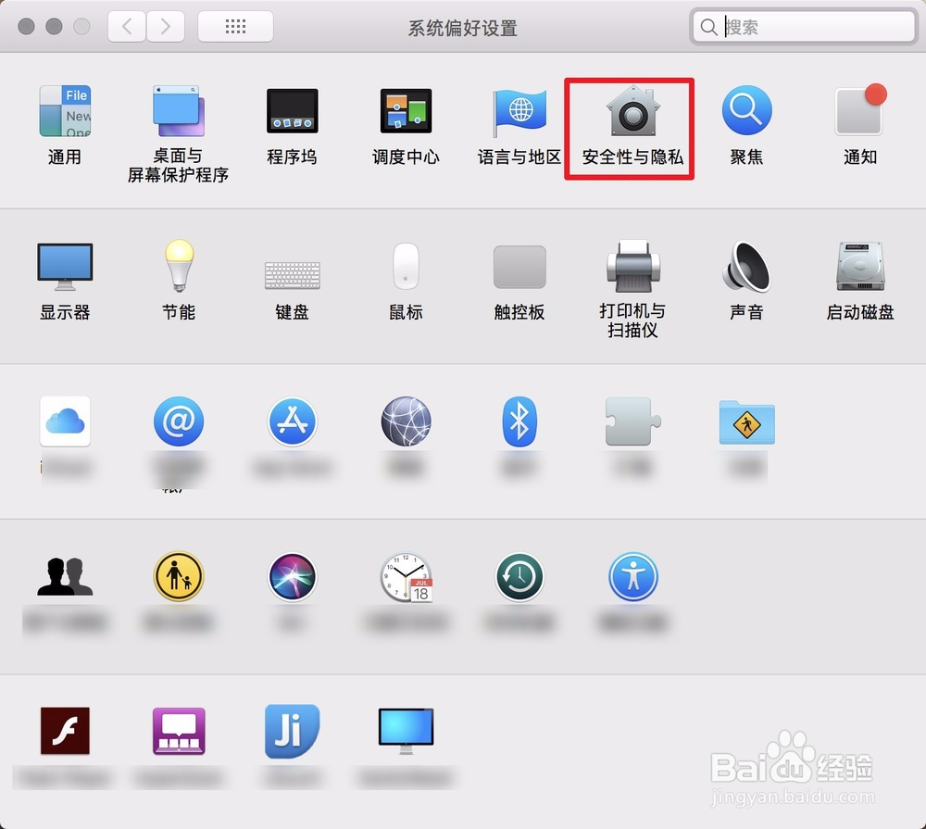Navigate back with the back arrow

click(127, 26)
